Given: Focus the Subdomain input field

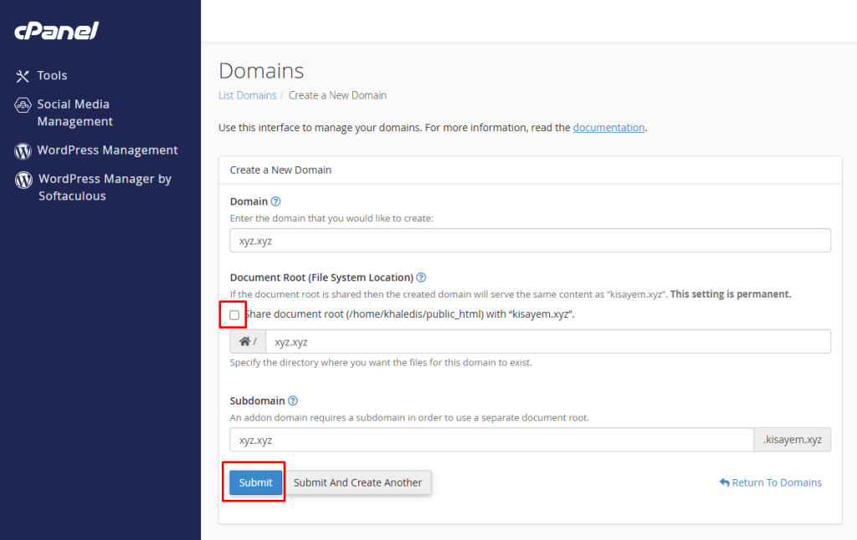Looking at the screenshot, I should click(x=491, y=440).
